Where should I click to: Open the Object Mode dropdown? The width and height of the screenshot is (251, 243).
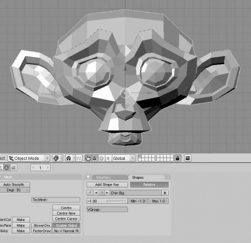(x=29, y=158)
